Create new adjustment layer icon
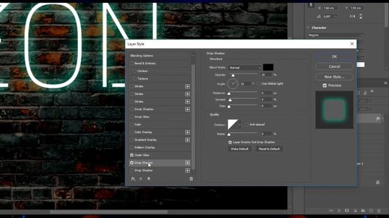The width and height of the screenshot is (389, 218). point(355,211)
